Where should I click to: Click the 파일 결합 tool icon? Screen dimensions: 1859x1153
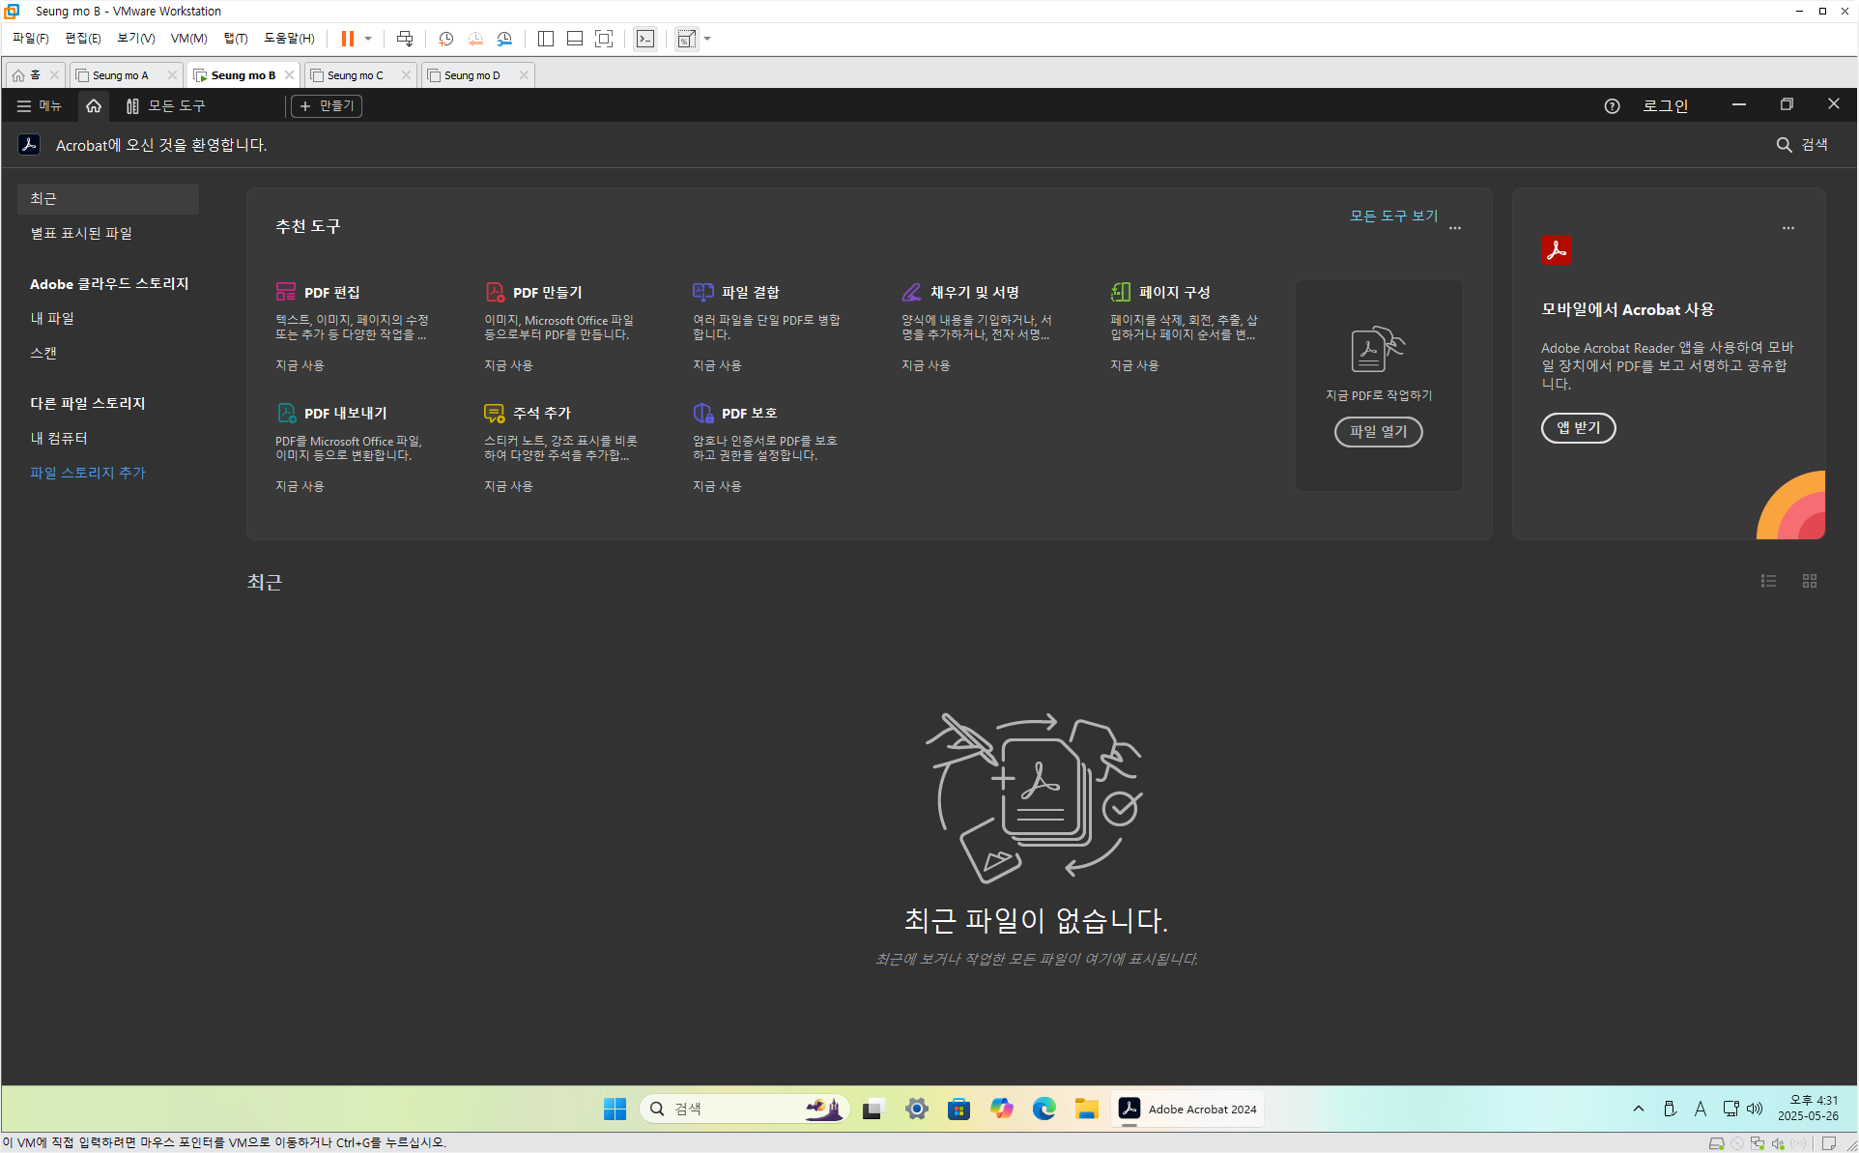[702, 292]
